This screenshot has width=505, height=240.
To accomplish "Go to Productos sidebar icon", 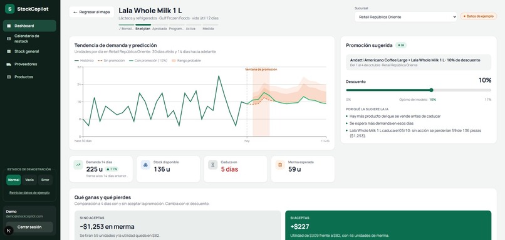I will pyautogui.click(x=9, y=77).
